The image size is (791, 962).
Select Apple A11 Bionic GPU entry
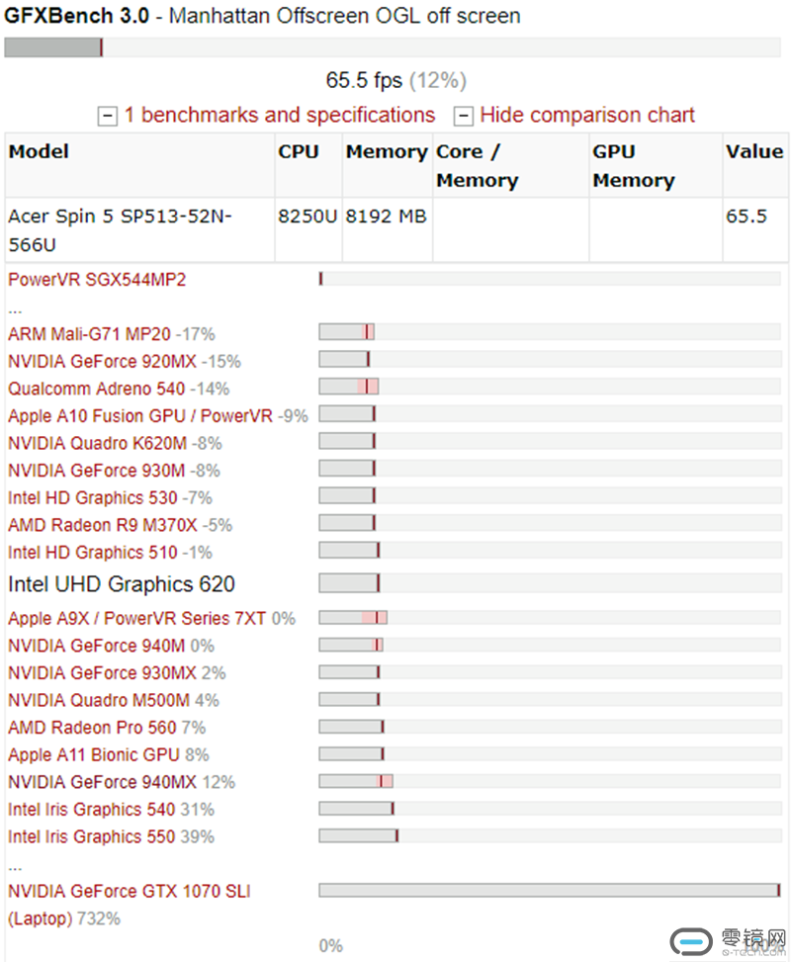[94, 754]
